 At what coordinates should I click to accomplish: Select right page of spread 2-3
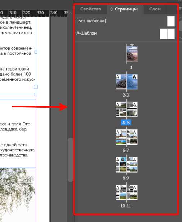(132, 82)
